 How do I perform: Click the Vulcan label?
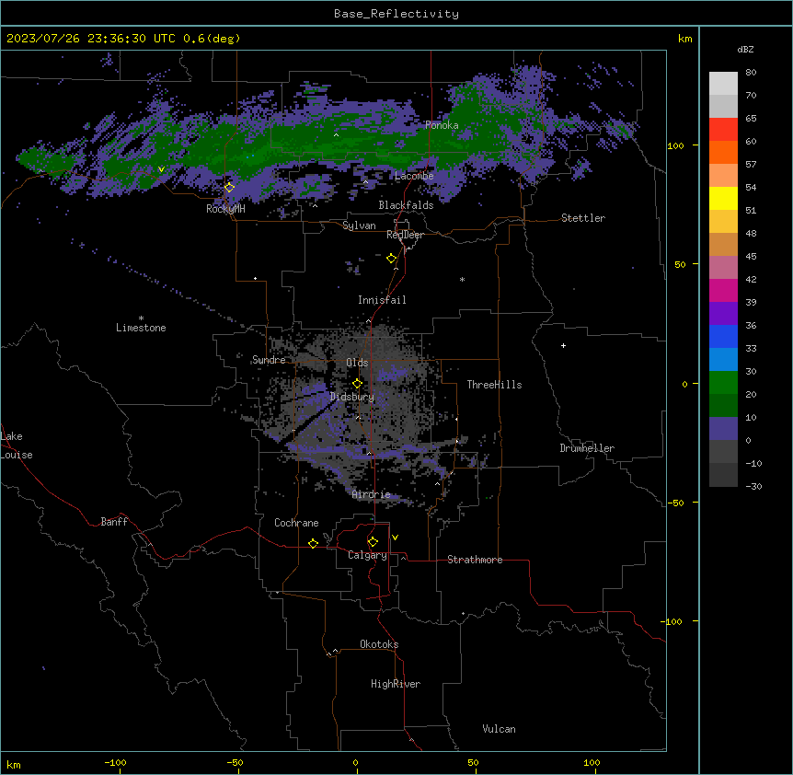click(500, 729)
